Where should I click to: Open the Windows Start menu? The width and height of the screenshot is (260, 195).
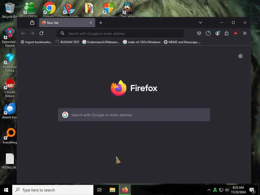pos(6,190)
